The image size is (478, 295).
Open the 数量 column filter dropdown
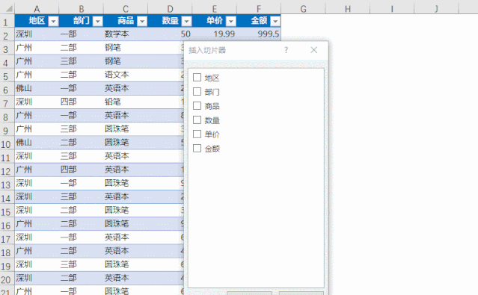click(x=186, y=21)
